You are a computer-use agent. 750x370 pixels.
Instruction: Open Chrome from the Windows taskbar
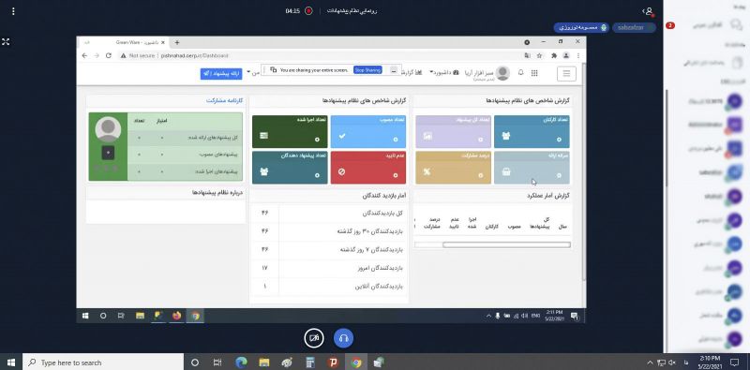[x=356, y=363]
